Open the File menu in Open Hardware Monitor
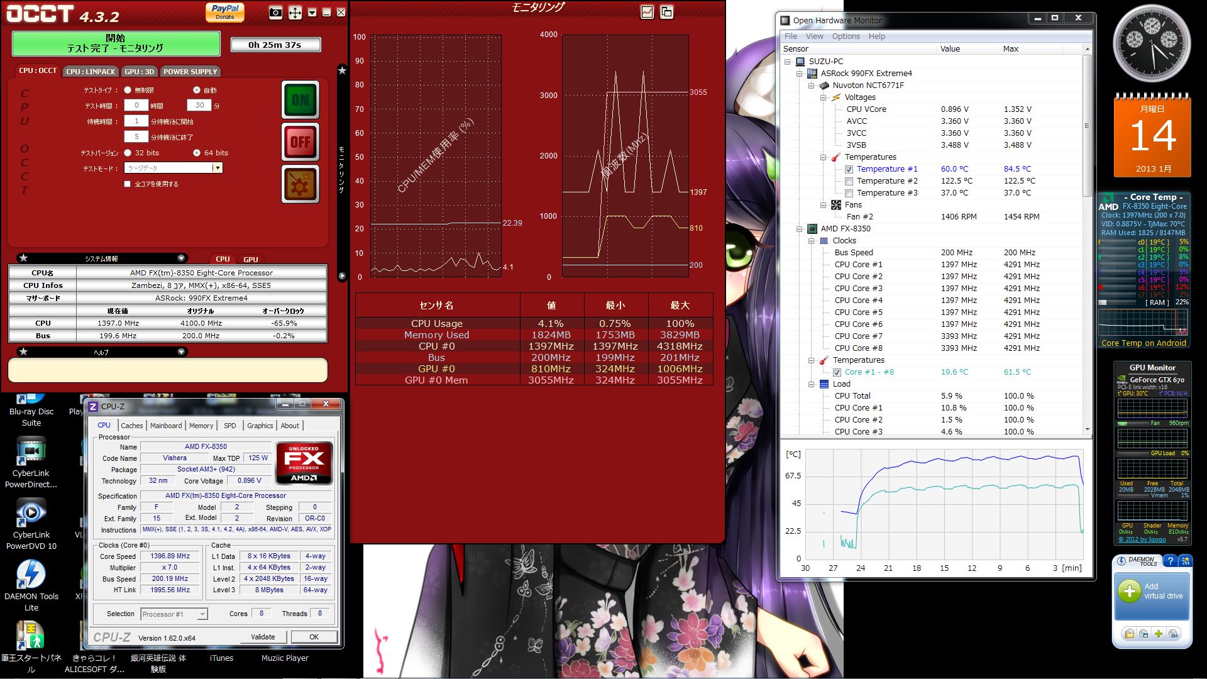This screenshot has height=679, width=1207. (x=791, y=36)
